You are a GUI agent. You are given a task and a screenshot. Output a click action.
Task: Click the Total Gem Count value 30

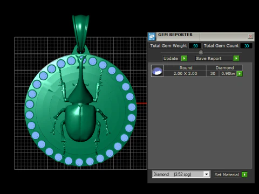[247, 46]
